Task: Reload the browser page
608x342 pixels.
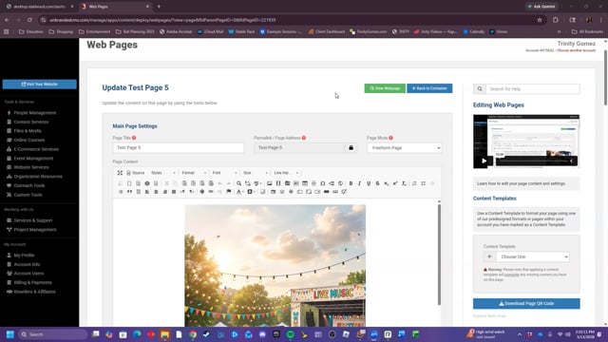Action: (x=29, y=20)
